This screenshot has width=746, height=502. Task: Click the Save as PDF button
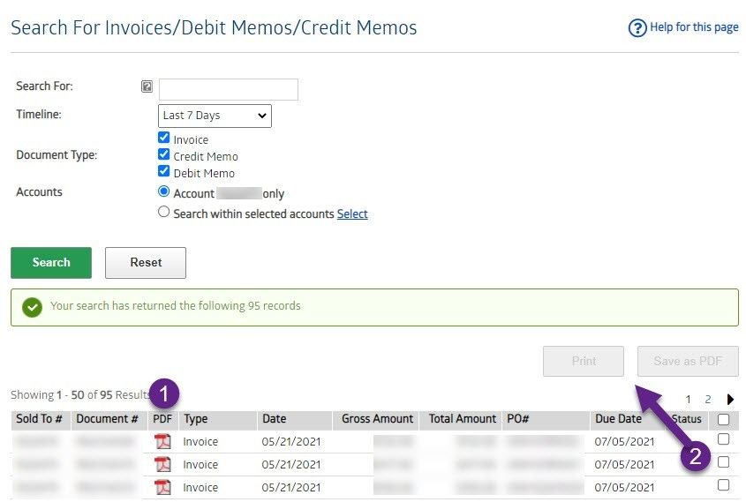[688, 361]
